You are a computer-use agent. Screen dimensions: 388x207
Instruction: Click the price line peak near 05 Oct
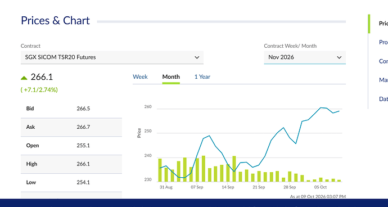[x=321, y=107]
